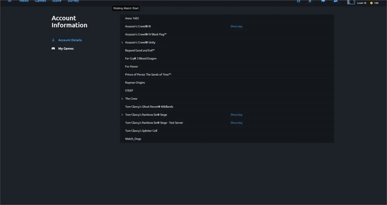Open the hamburger menu icon
The width and height of the screenshot is (387, 205).
[x=10, y=1]
